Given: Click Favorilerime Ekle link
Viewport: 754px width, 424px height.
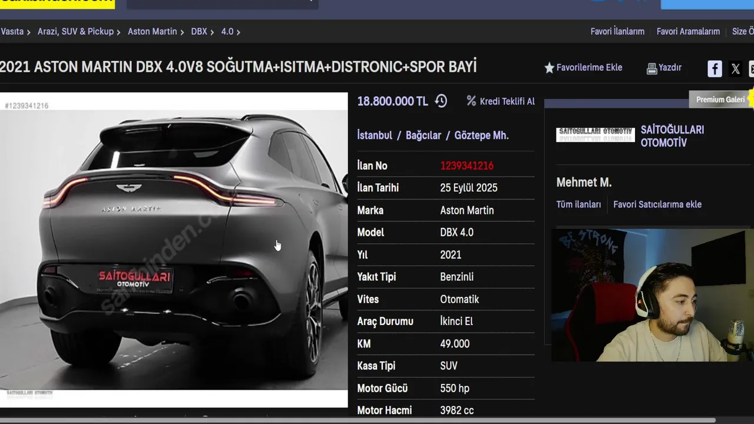Looking at the screenshot, I should [x=589, y=68].
